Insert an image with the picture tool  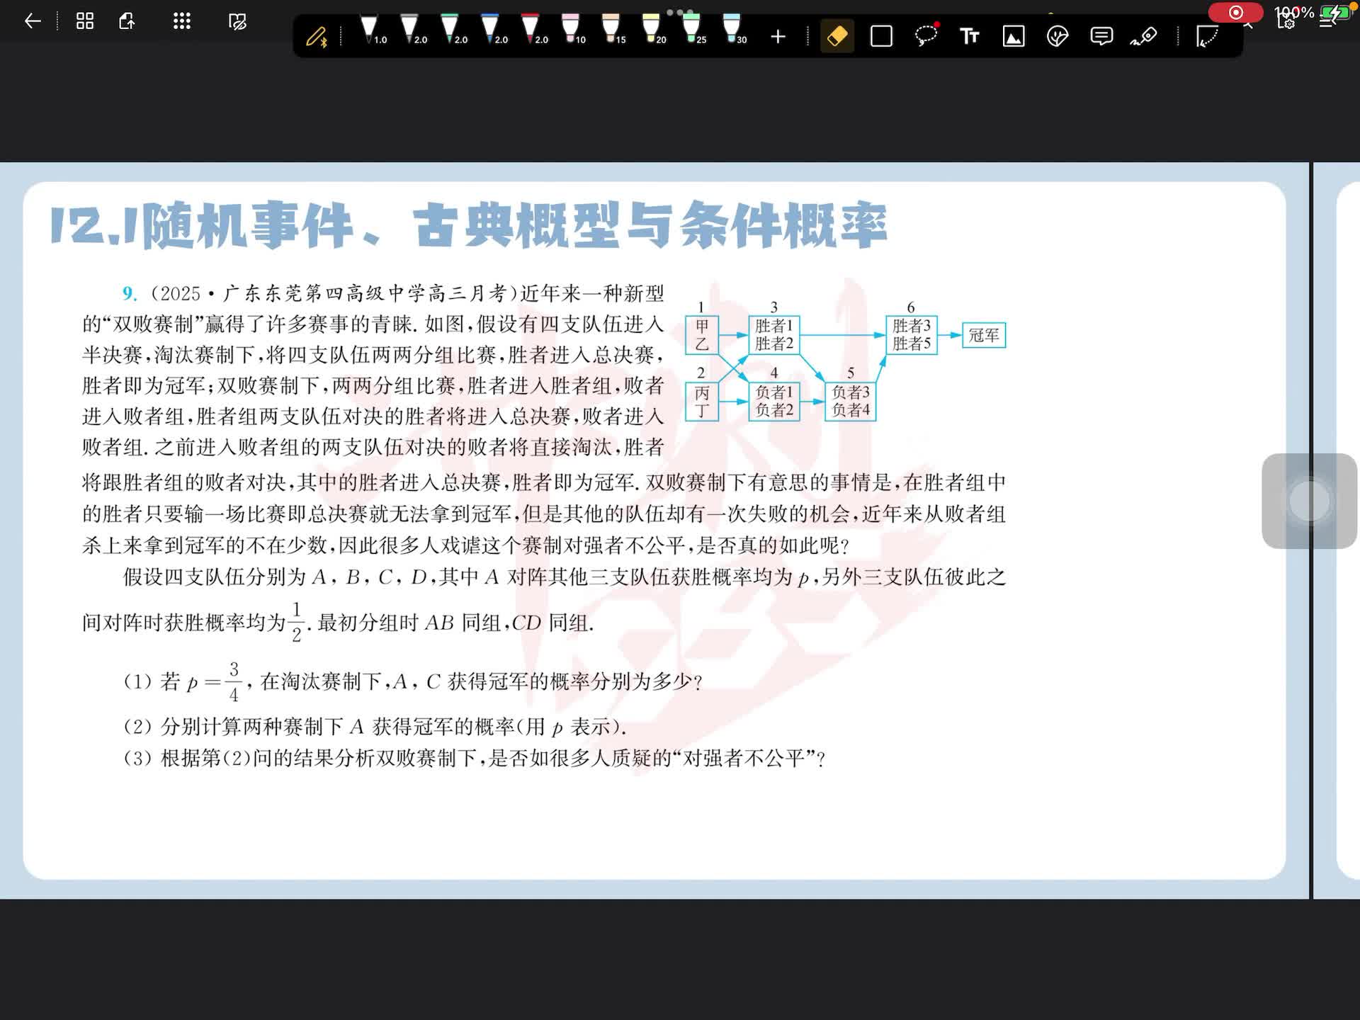[1014, 36]
